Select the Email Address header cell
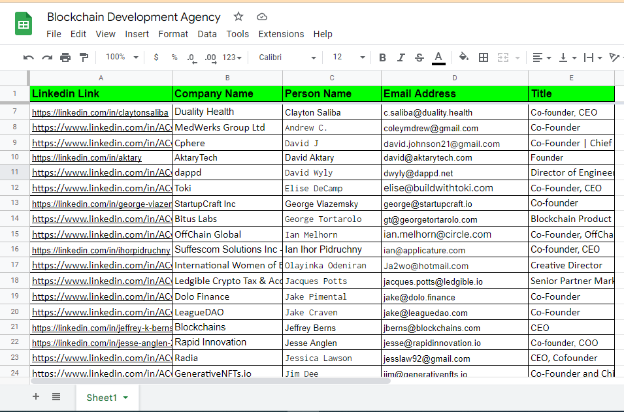 (455, 94)
